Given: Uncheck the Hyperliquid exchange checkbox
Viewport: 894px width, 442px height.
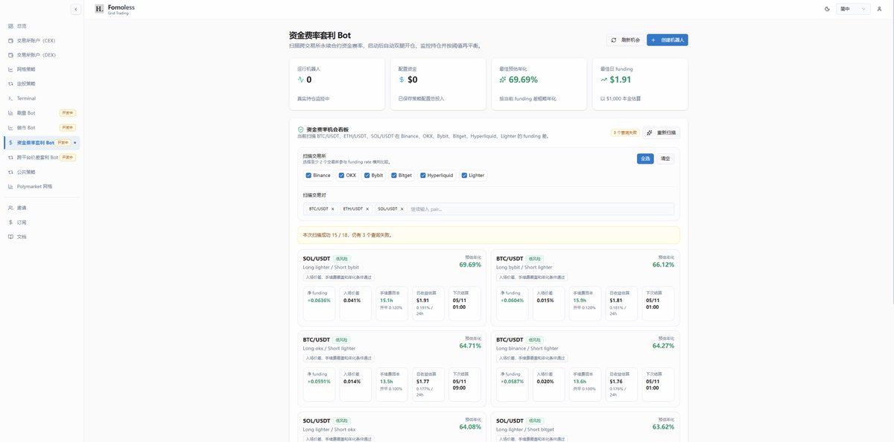Looking at the screenshot, I should [422, 176].
